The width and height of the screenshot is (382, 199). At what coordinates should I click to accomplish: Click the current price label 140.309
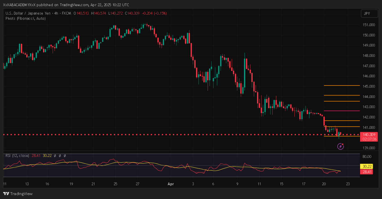tap(369, 135)
